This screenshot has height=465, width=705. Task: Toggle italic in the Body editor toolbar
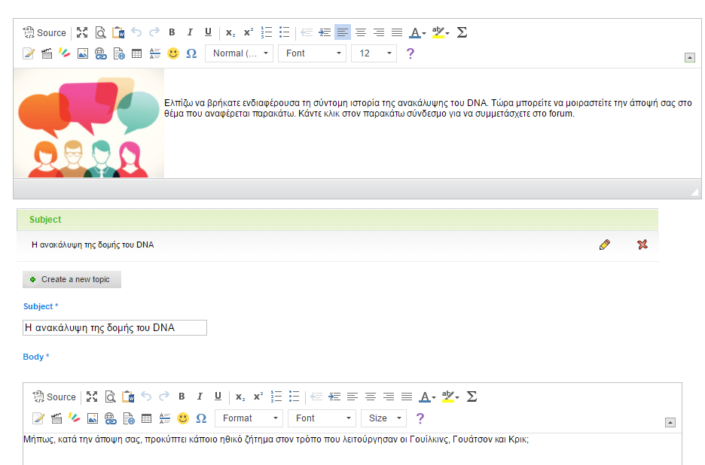(200, 397)
